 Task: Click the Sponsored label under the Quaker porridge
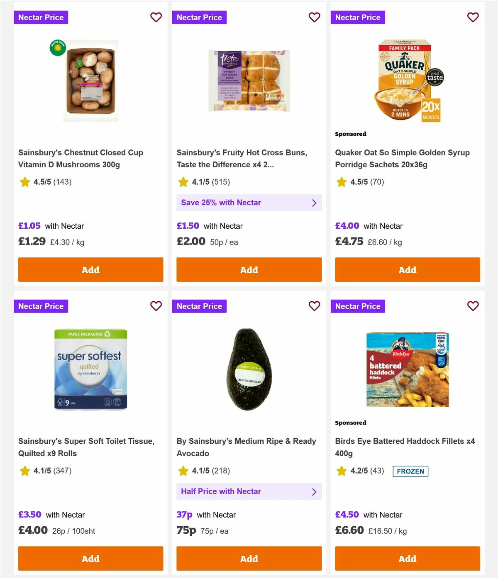pyautogui.click(x=351, y=134)
